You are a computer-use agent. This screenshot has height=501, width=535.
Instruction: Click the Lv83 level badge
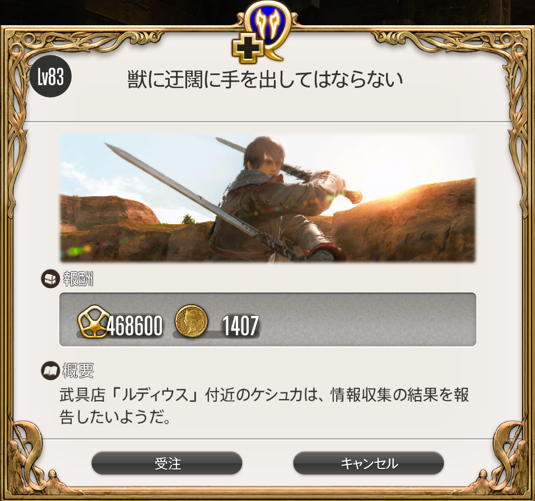click(50, 76)
